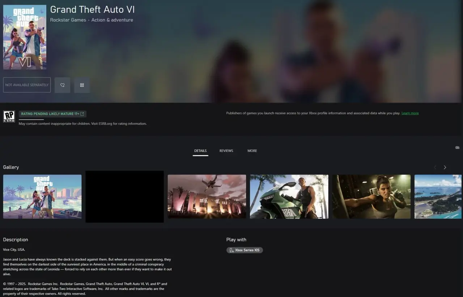Click the 'May contain content inappropriate for children' notice

click(x=82, y=124)
